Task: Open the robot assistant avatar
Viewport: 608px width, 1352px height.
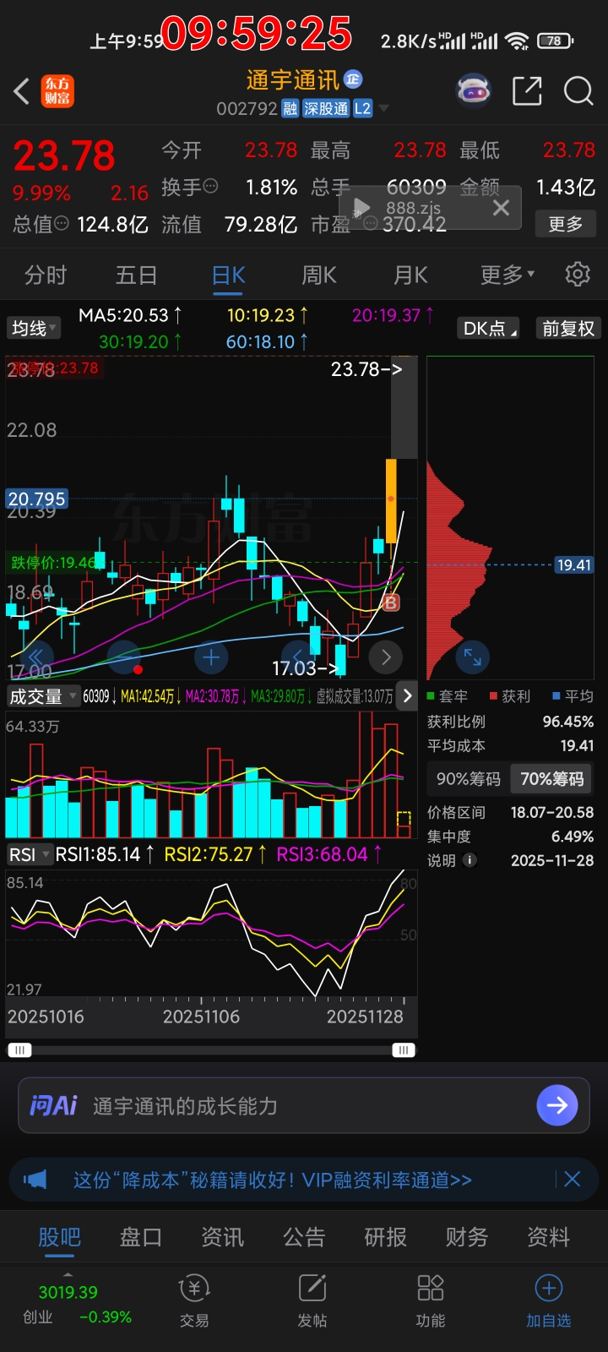Action: pyautogui.click(x=474, y=90)
